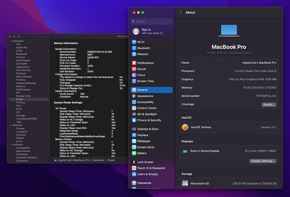The image size is (290, 197).
Task: Click the Apple ID avatar icon
Action: (136, 31)
